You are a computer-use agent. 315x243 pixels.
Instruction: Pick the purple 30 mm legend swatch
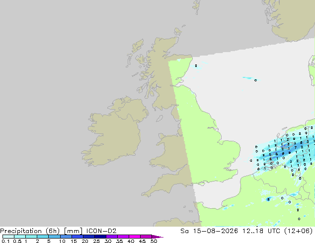[112, 237]
